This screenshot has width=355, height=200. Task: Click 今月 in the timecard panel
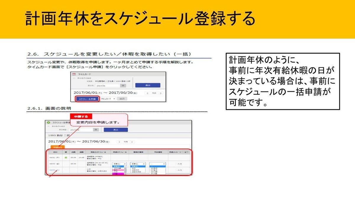154,93
